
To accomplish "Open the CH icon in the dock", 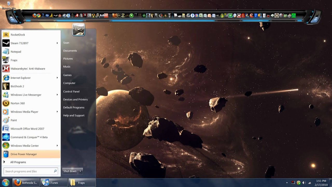I will click(x=89, y=16).
